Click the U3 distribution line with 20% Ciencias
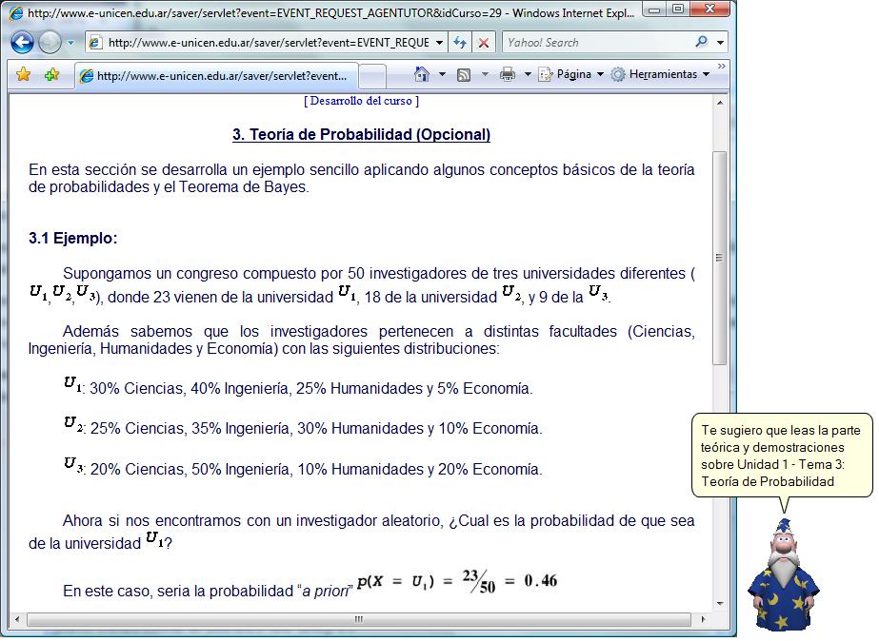Screen dimensions: 879x641 pos(303,466)
